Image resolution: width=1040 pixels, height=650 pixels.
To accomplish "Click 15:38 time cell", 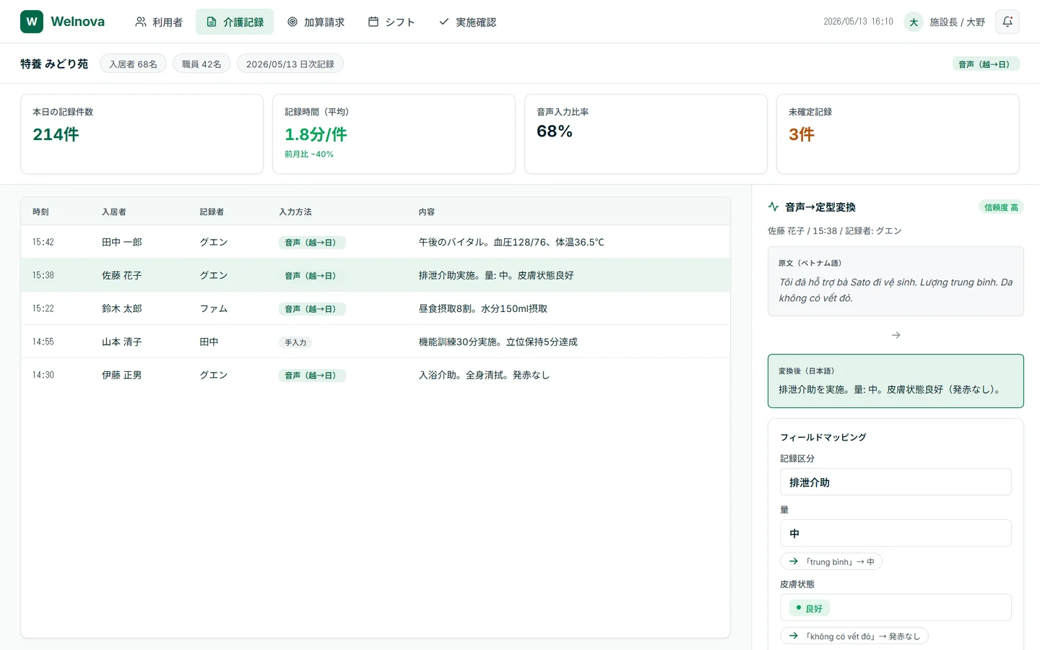I will tap(43, 275).
